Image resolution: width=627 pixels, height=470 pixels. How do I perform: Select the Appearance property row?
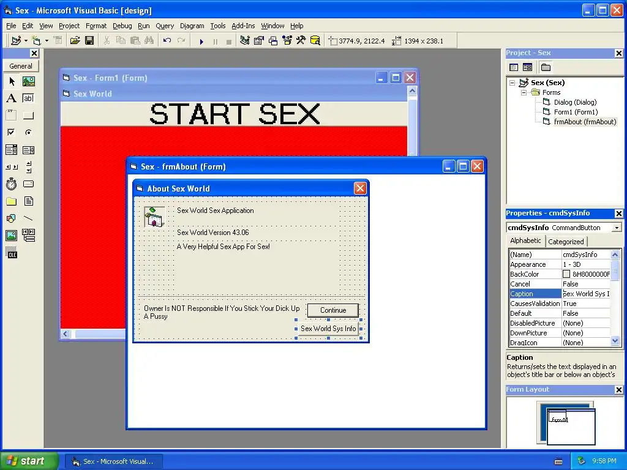click(560, 264)
